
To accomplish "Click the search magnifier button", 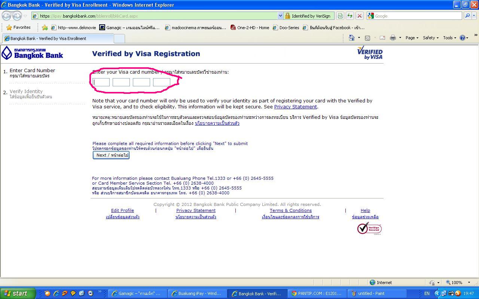I will click(x=467, y=16).
